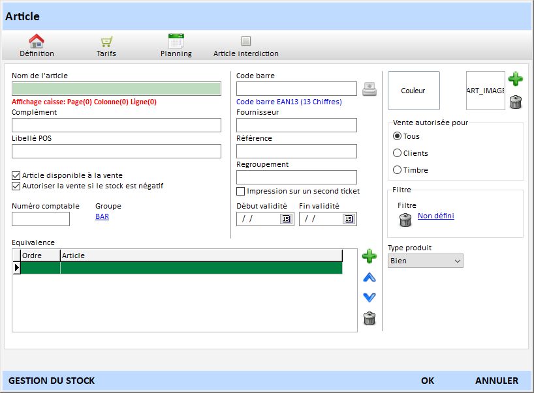The image size is (534, 393).
Task: Move equivalence up with blue arrow
Action: pyautogui.click(x=369, y=278)
